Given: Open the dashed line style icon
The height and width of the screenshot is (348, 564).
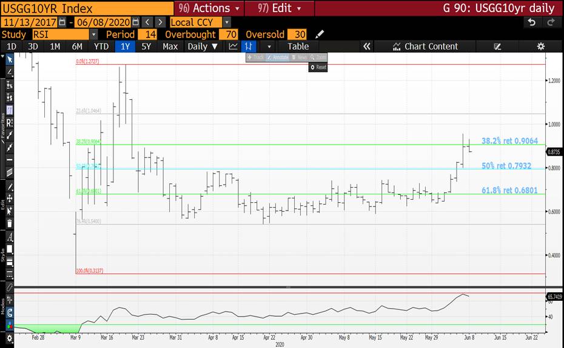Looking at the screenshot, I should 10,275.
